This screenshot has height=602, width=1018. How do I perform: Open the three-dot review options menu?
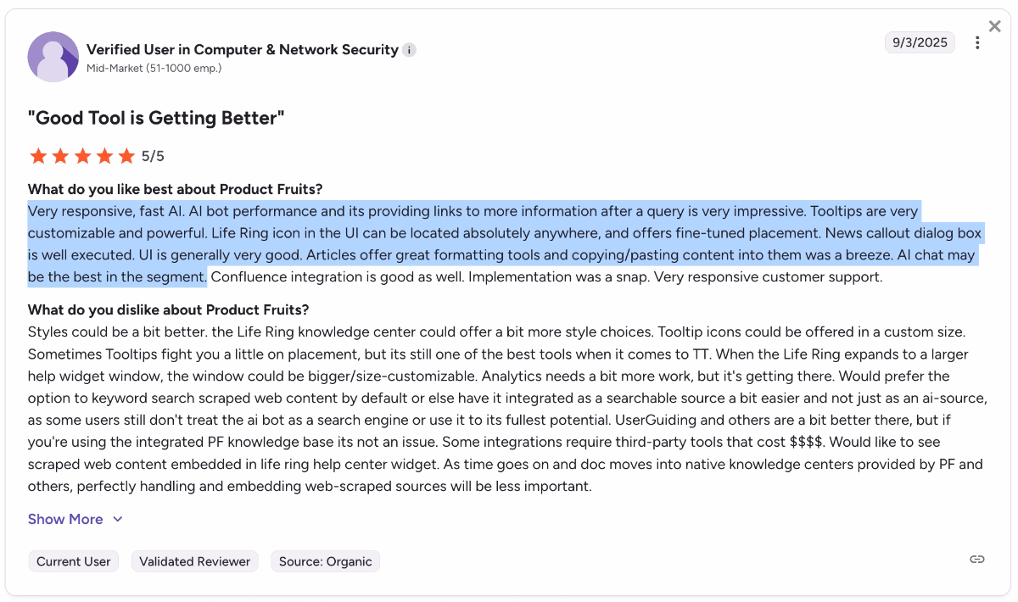(977, 42)
